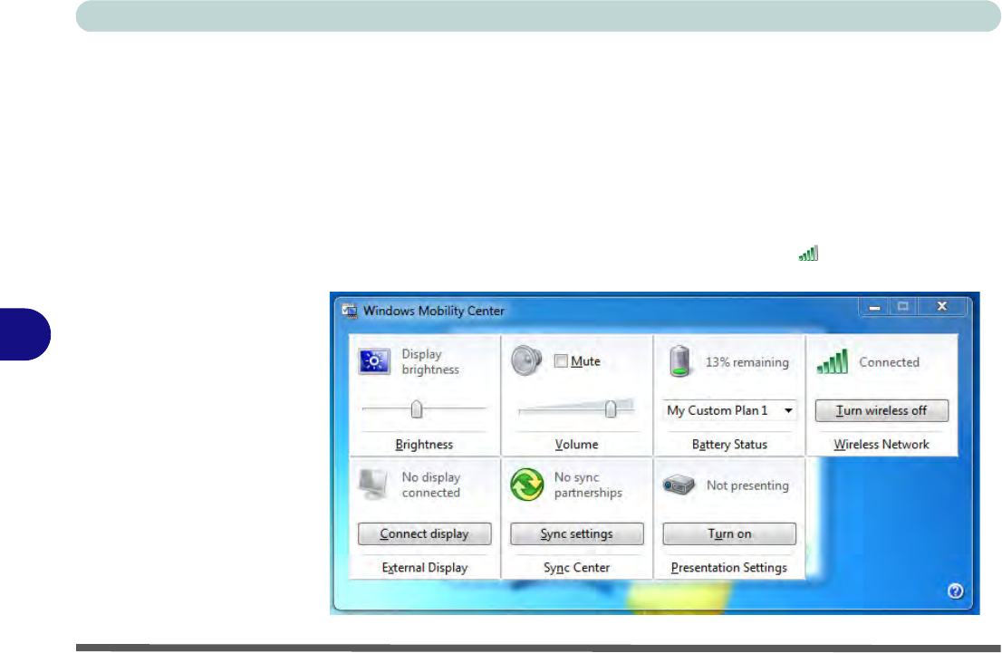Click the external display monitor icon
This screenshot has width=1002, height=653.
[373, 485]
